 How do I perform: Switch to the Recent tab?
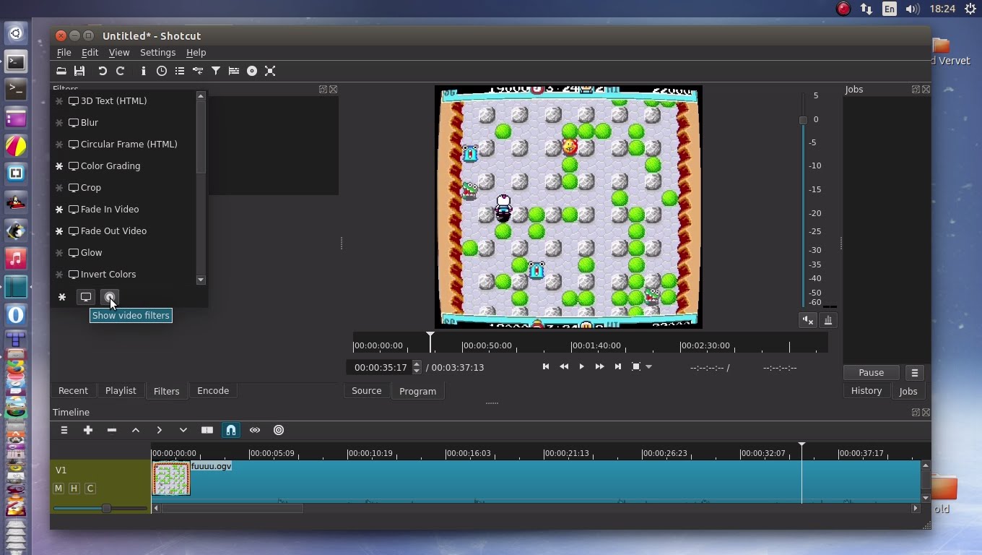(x=73, y=391)
